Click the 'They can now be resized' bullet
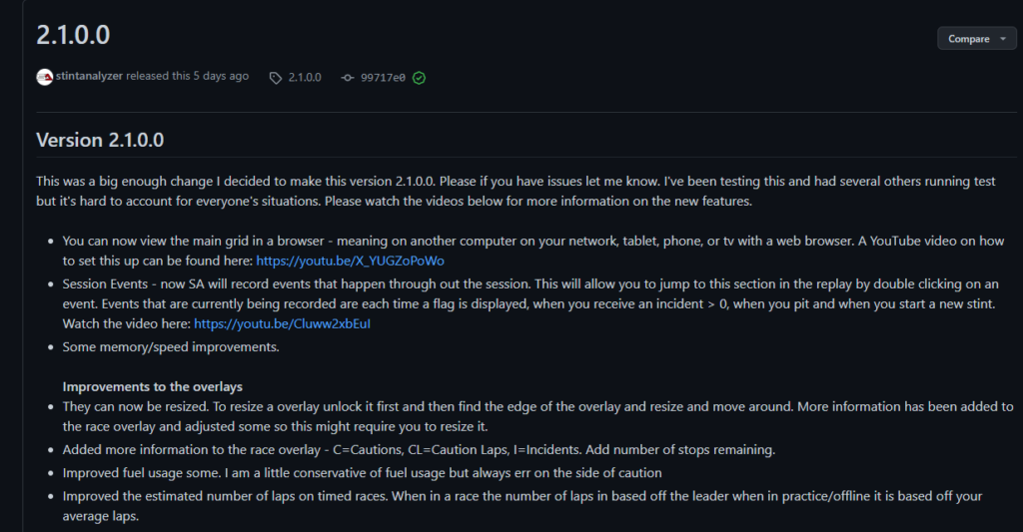Screen dimensions: 1023x532 [x=538, y=416]
